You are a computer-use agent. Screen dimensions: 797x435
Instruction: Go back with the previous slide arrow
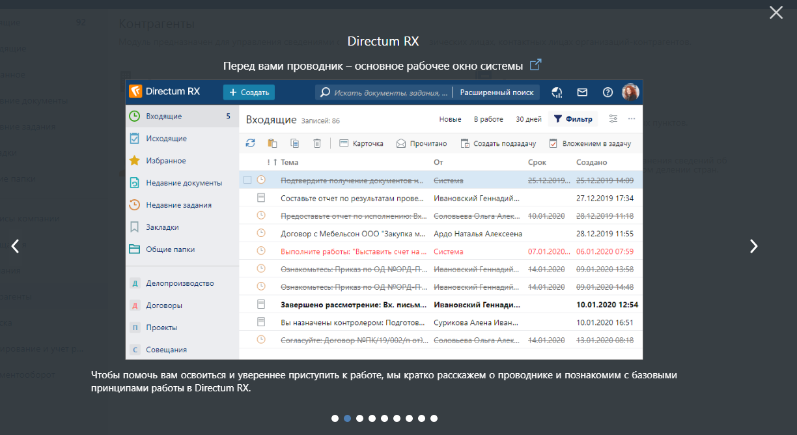pos(16,246)
